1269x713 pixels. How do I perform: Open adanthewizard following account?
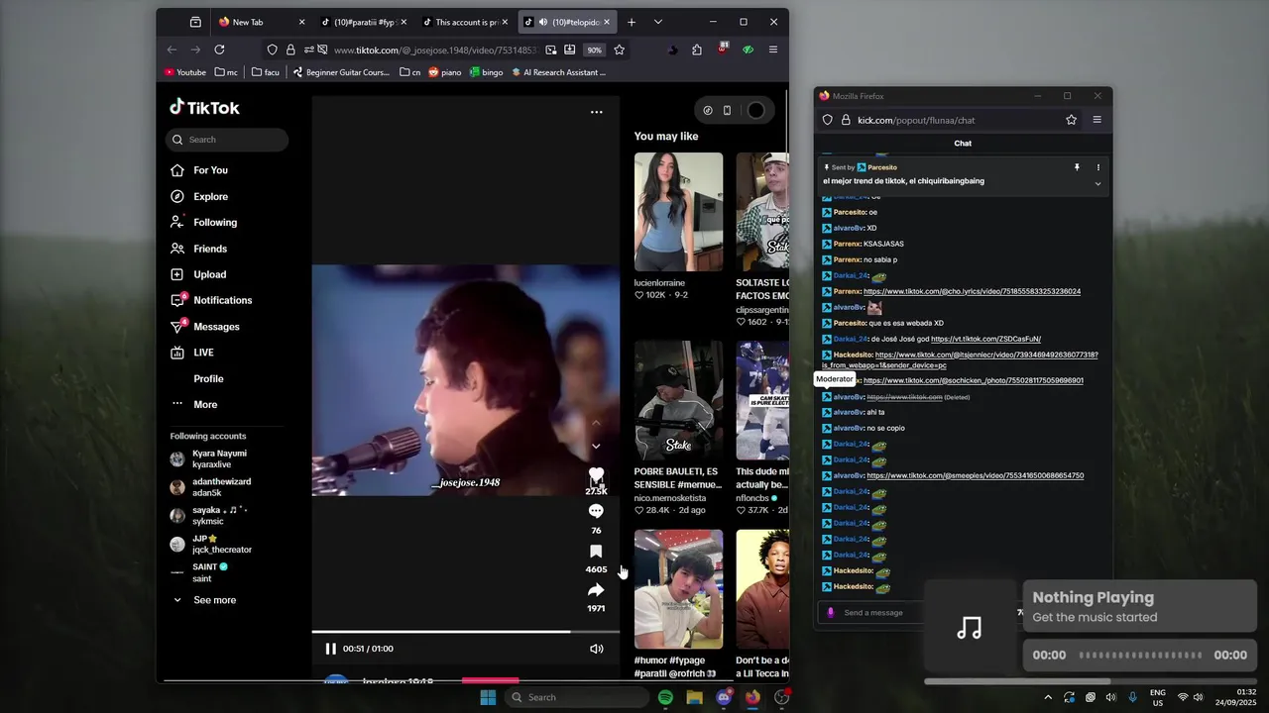210,487
